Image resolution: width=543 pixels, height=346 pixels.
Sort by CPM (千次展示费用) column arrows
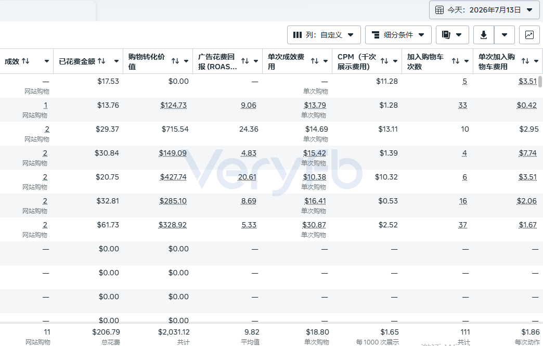click(384, 61)
